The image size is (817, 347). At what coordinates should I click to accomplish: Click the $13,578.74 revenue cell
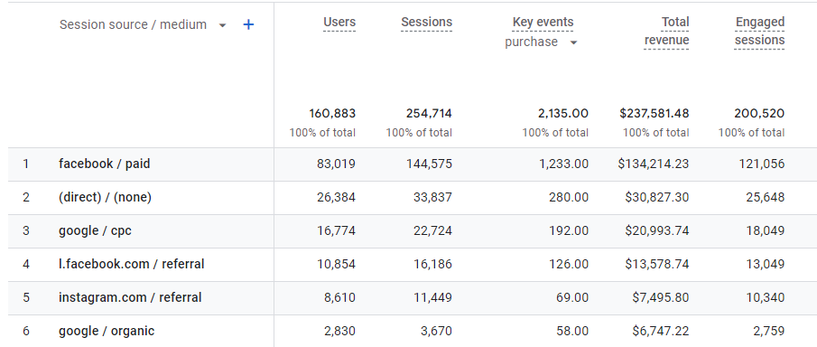tap(657, 264)
